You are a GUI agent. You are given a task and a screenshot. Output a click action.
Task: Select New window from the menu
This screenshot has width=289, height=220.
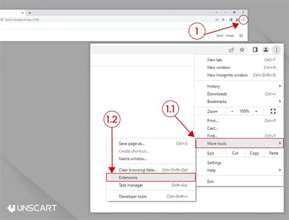tap(239, 68)
